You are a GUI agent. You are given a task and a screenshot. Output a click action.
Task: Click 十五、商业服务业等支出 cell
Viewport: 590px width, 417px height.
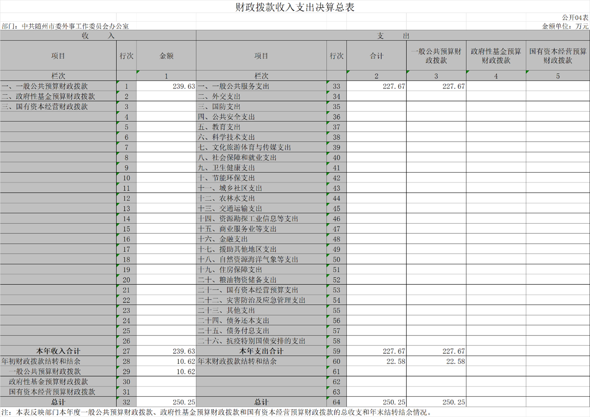tap(261, 229)
